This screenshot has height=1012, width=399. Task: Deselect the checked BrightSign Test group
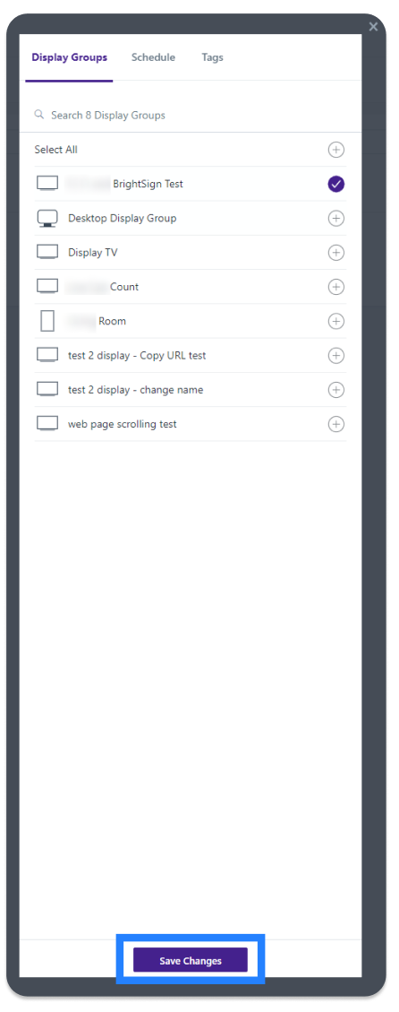pos(335,184)
